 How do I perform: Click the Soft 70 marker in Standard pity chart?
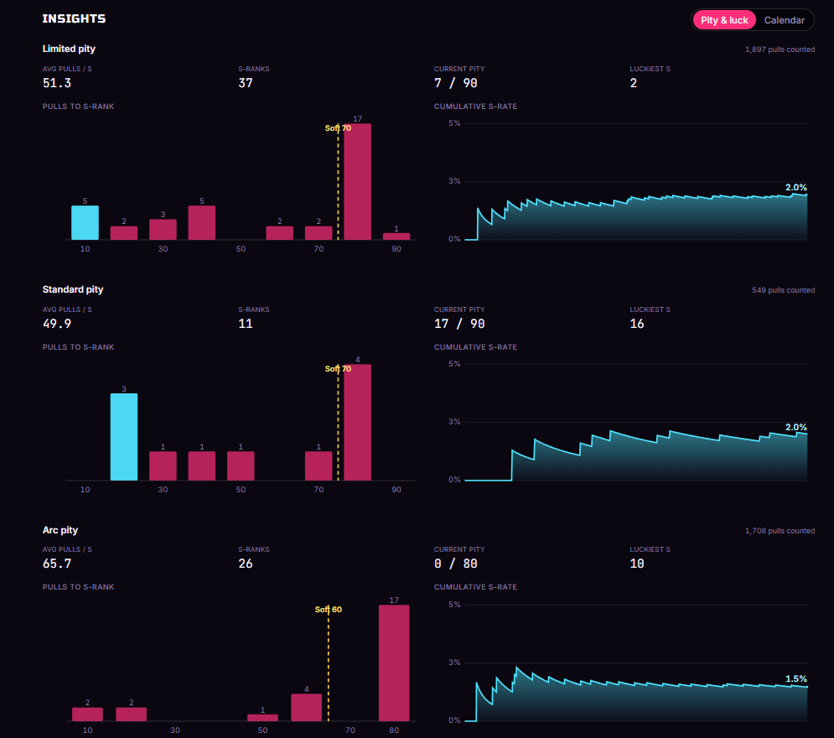coord(338,369)
